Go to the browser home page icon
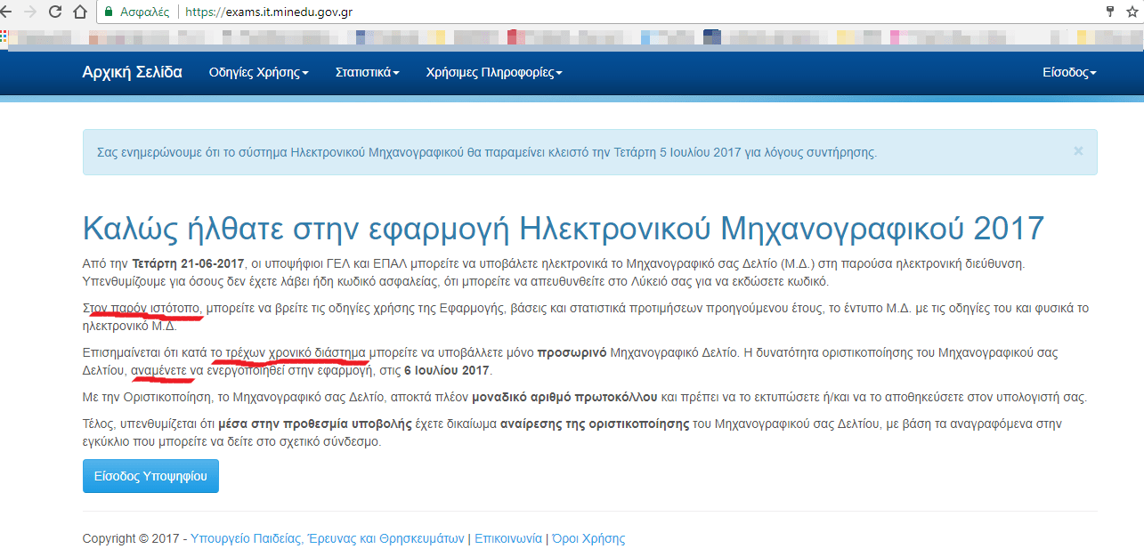The height and width of the screenshot is (549, 1144). (80, 12)
